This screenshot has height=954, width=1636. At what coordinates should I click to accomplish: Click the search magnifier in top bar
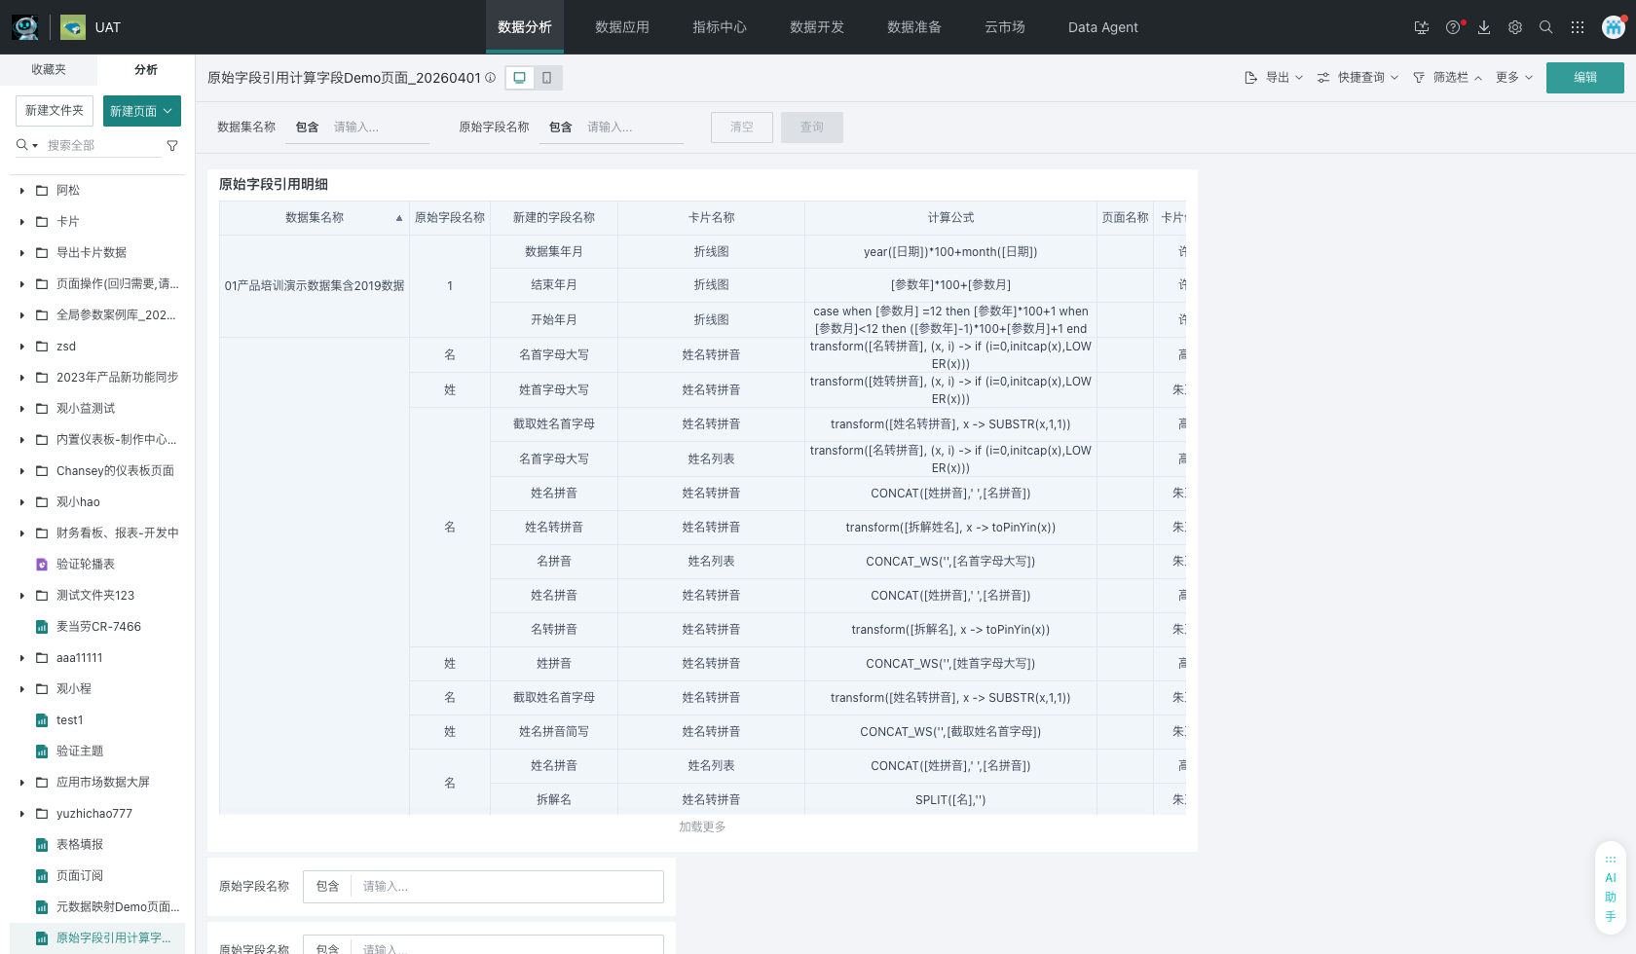coord(1545,27)
